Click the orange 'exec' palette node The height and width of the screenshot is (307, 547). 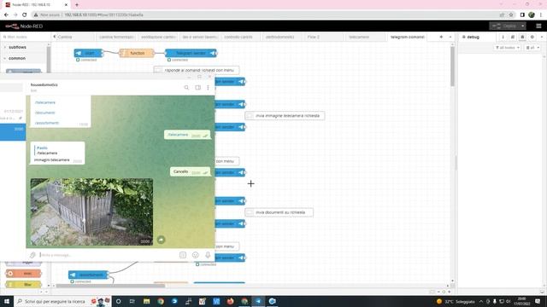23,273
